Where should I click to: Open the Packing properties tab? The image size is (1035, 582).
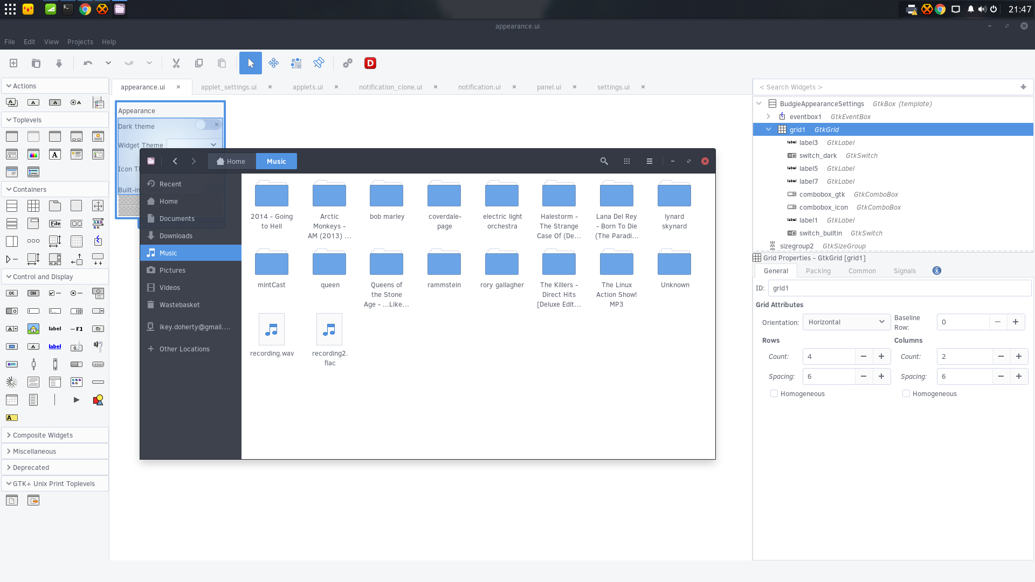[x=818, y=271]
